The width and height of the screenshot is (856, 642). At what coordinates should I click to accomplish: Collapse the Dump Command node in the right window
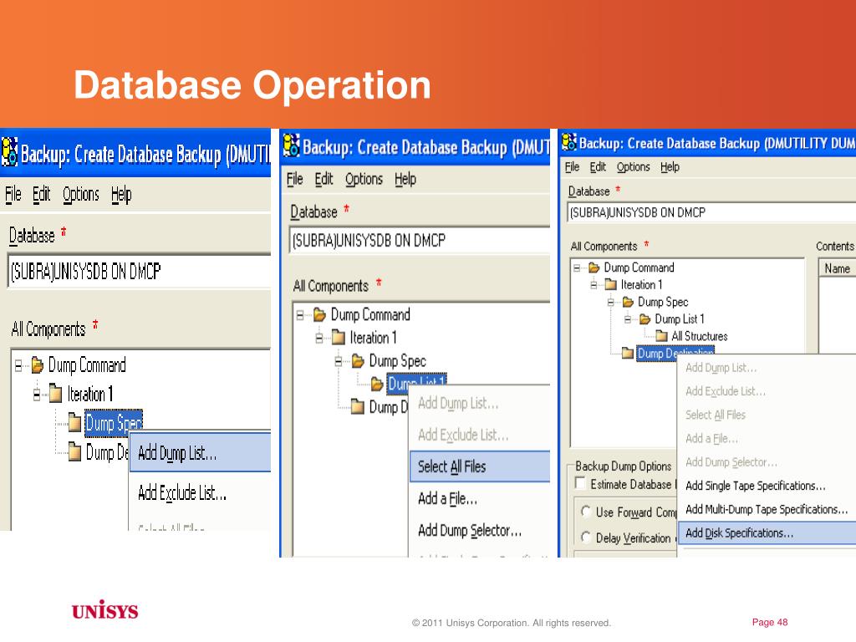coord(577,268)
